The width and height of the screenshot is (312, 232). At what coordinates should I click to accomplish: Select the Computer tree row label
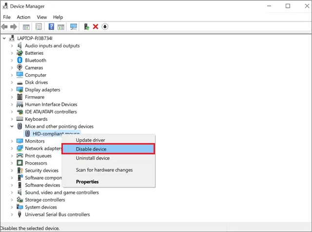click(36, 75)
